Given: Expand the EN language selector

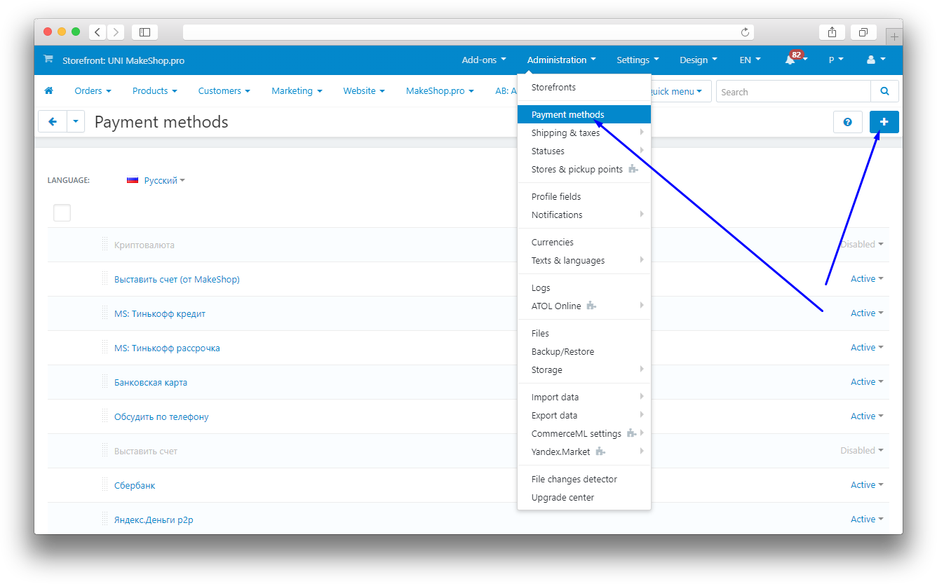Looking at the screenshot, I should pyautogui.click(x=750, y=60).
